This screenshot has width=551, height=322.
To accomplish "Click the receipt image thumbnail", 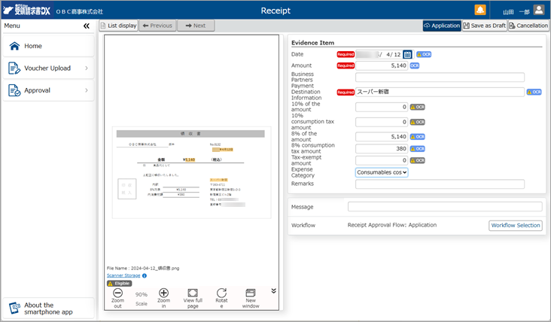I will click(191, 172).
